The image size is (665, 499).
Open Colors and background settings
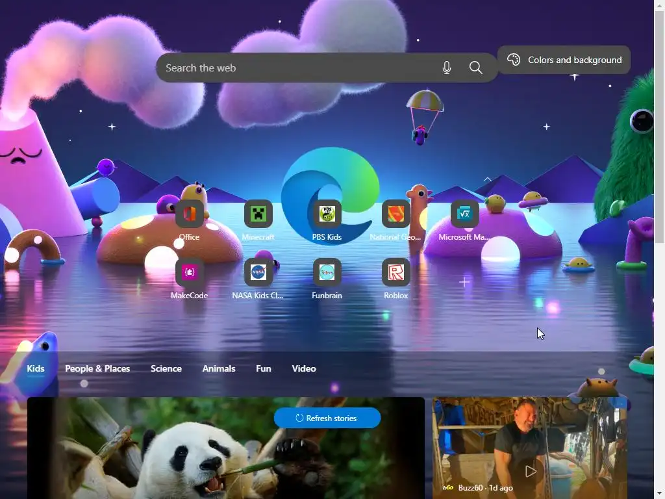[564, 60]
